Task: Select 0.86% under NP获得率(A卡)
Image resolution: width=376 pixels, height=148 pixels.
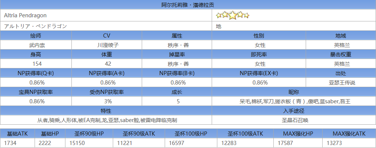Action: (108, 83)
